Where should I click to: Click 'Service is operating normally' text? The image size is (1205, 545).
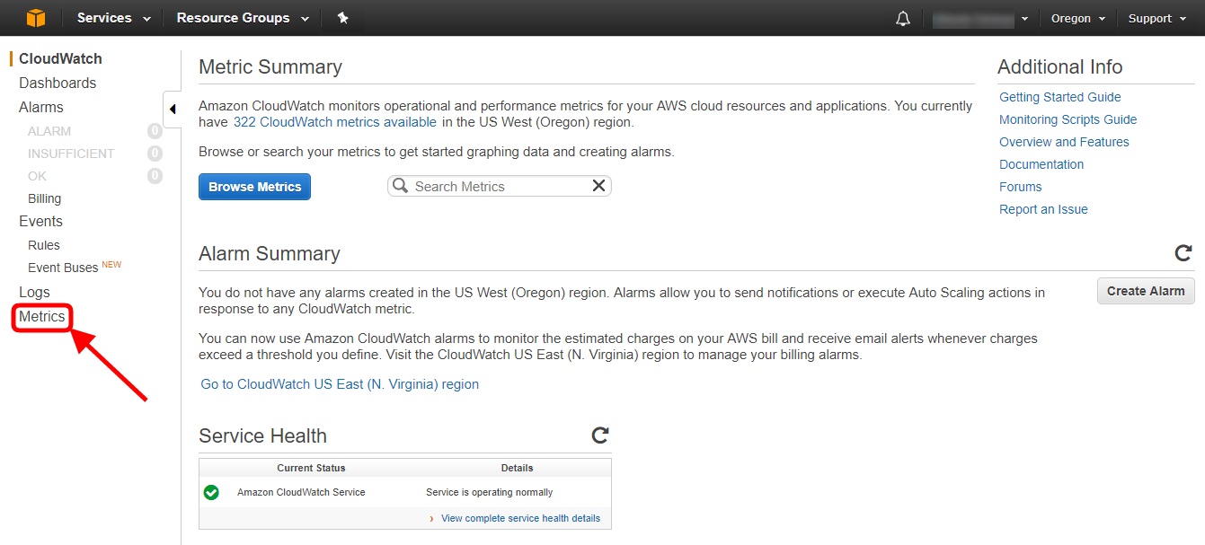tap(489, 492)
